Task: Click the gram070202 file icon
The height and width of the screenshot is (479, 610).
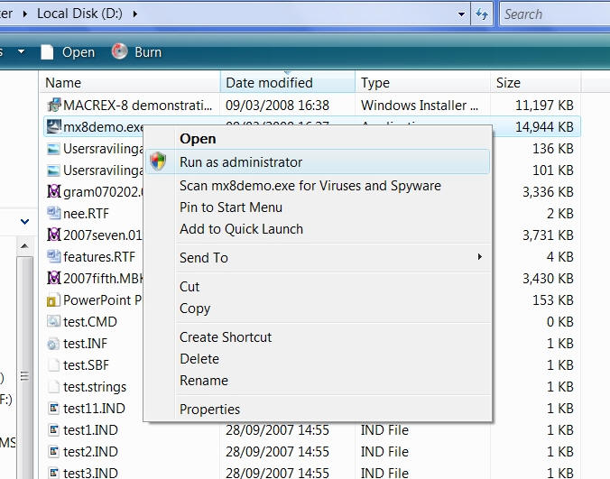Action: pos(53,191)
